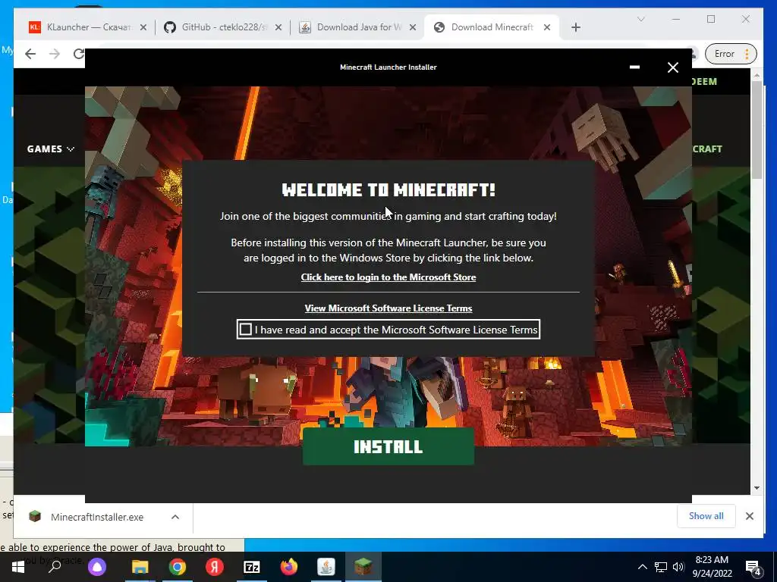
Task: Switch to the KLauncher browser tab
Action: [x=82, y=27]
